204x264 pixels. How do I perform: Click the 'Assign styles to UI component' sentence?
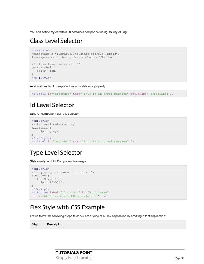68,86
